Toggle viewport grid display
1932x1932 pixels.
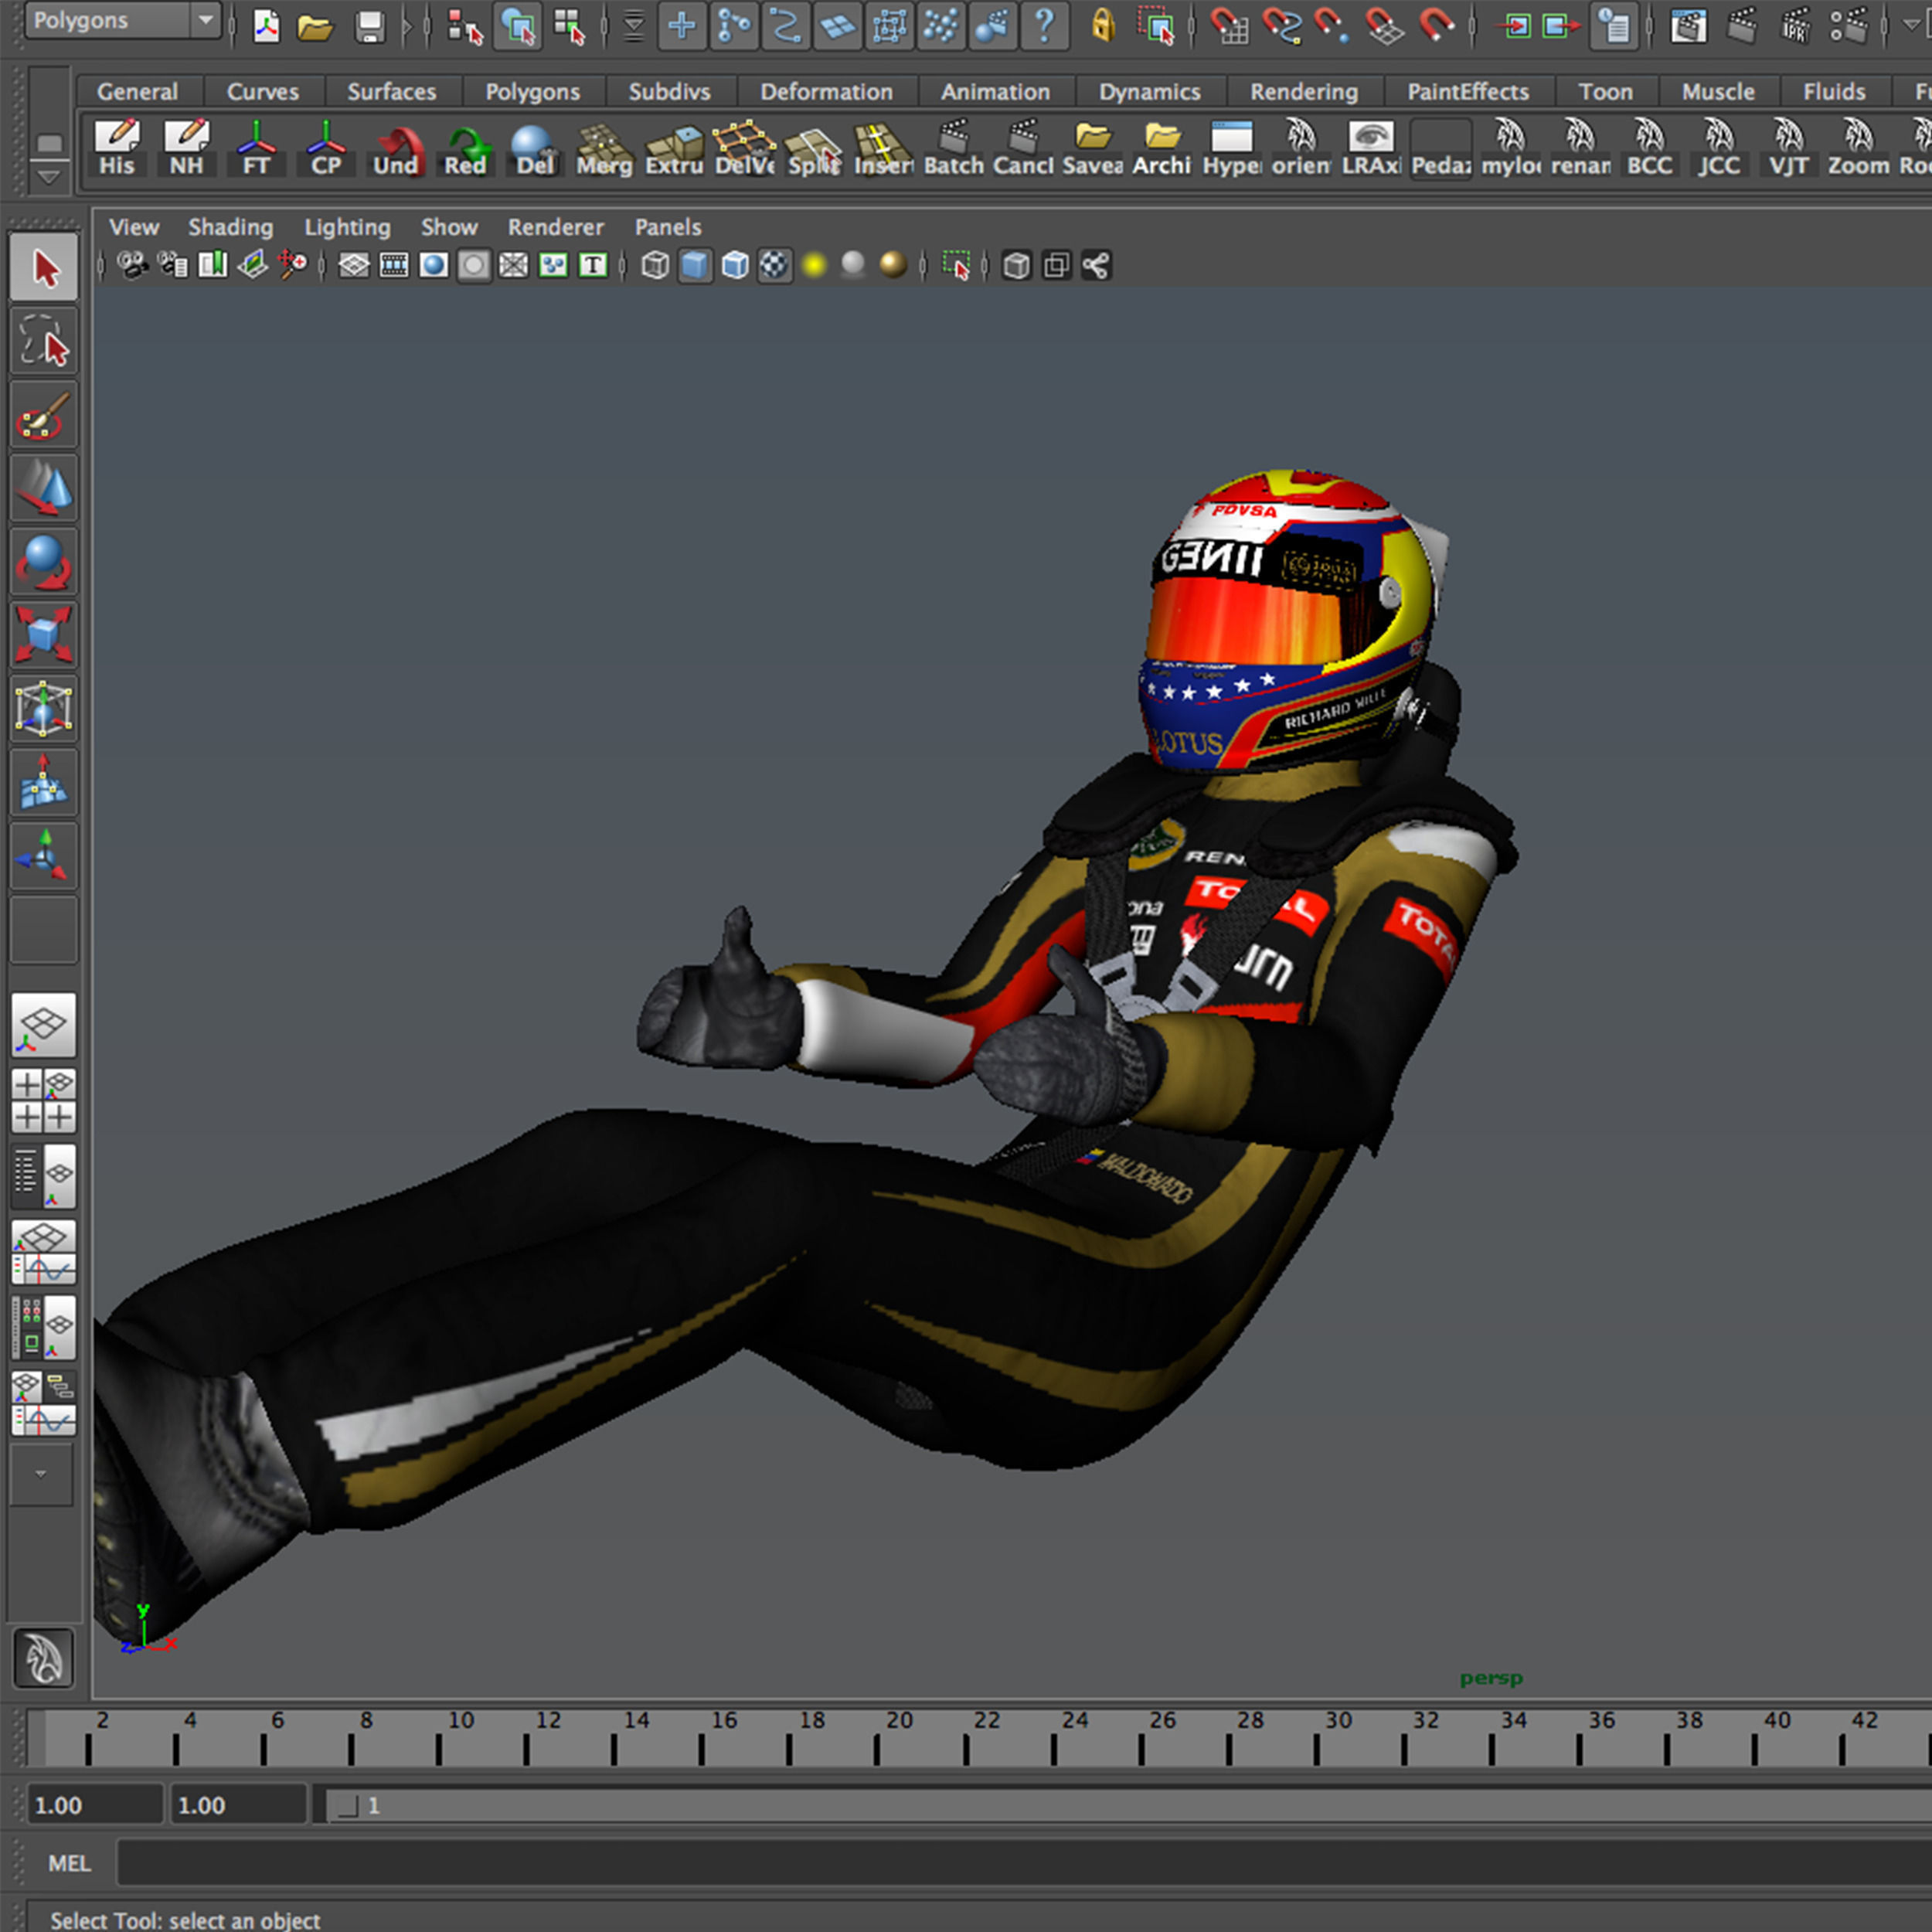(x=354, y=265)
